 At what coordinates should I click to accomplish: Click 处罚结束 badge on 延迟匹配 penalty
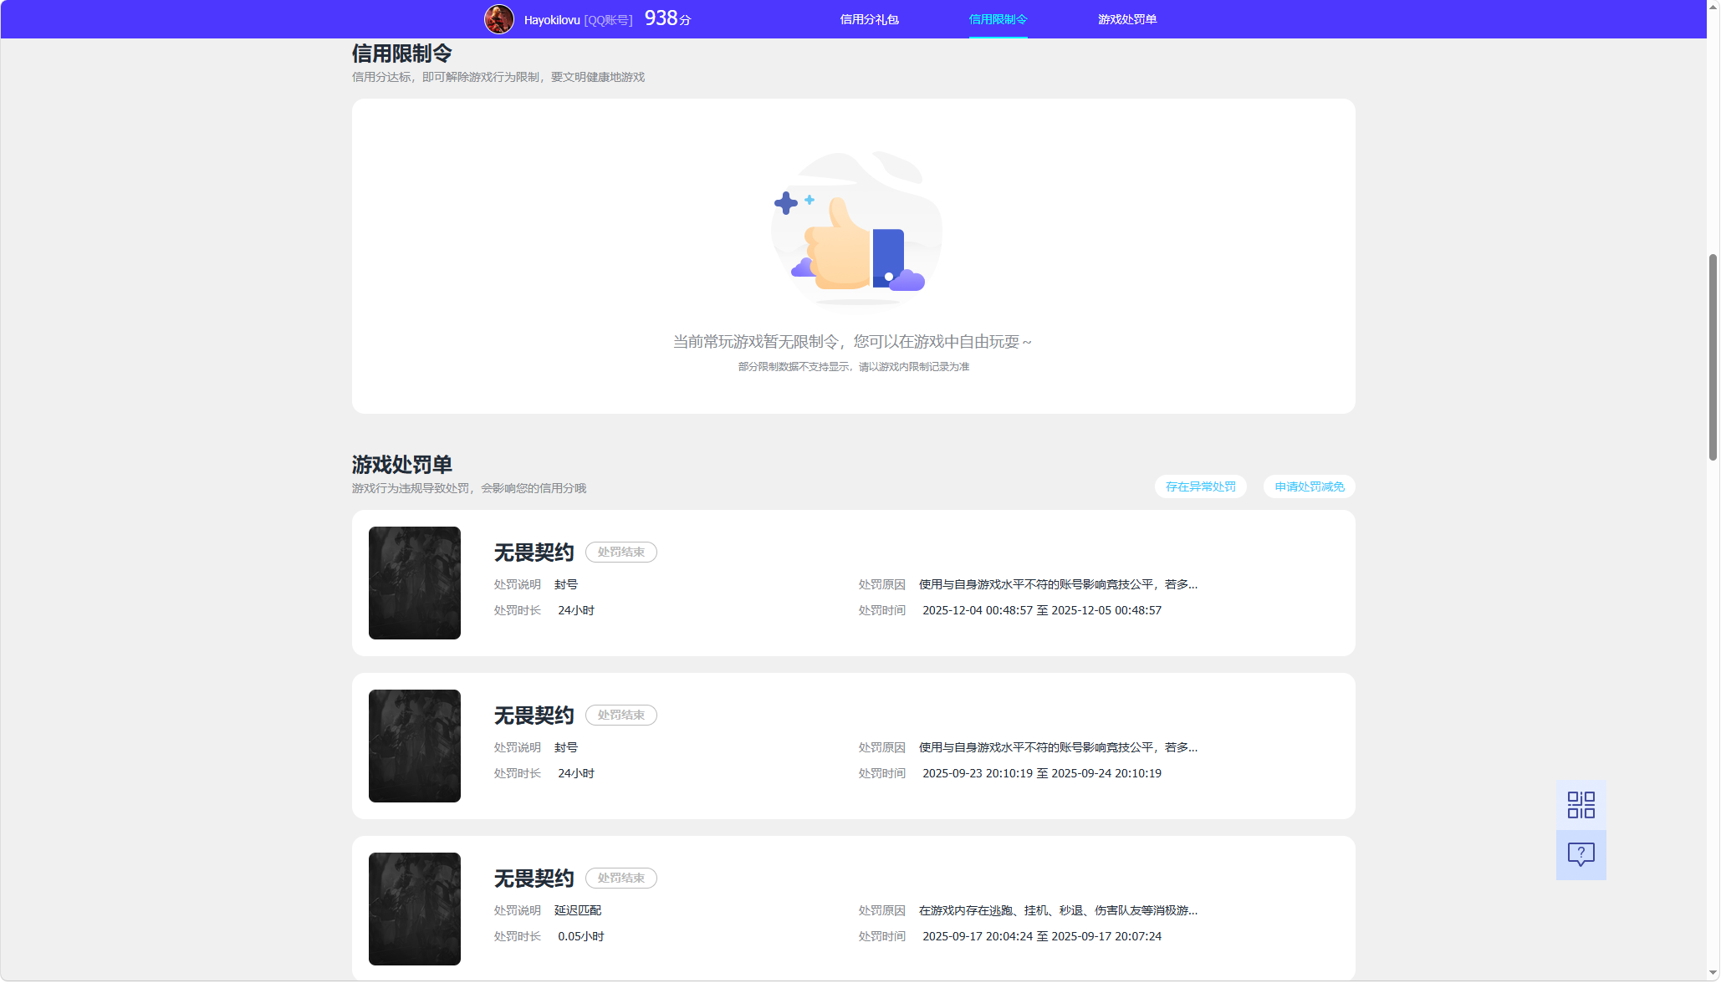[x=621, y=878]
